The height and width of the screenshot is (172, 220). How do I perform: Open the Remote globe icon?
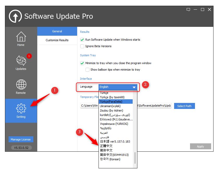click(x=21, y=84)
